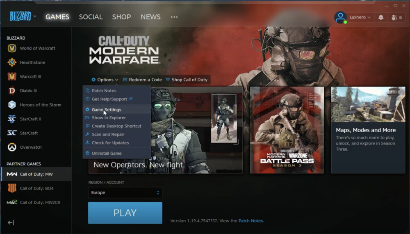
Task: Click the Luxhero profile avatar
Action: click(x=340, y=18)
